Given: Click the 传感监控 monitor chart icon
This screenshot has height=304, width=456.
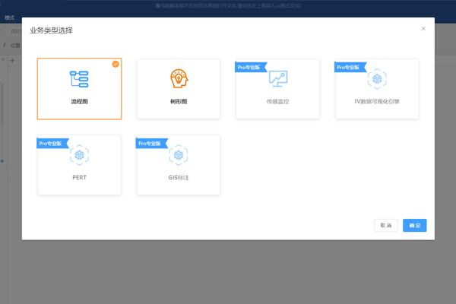Looking at the screenshot, I should 278,78.
